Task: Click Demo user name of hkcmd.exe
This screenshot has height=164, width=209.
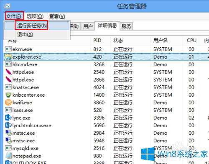Action: [x=160, y=64]
